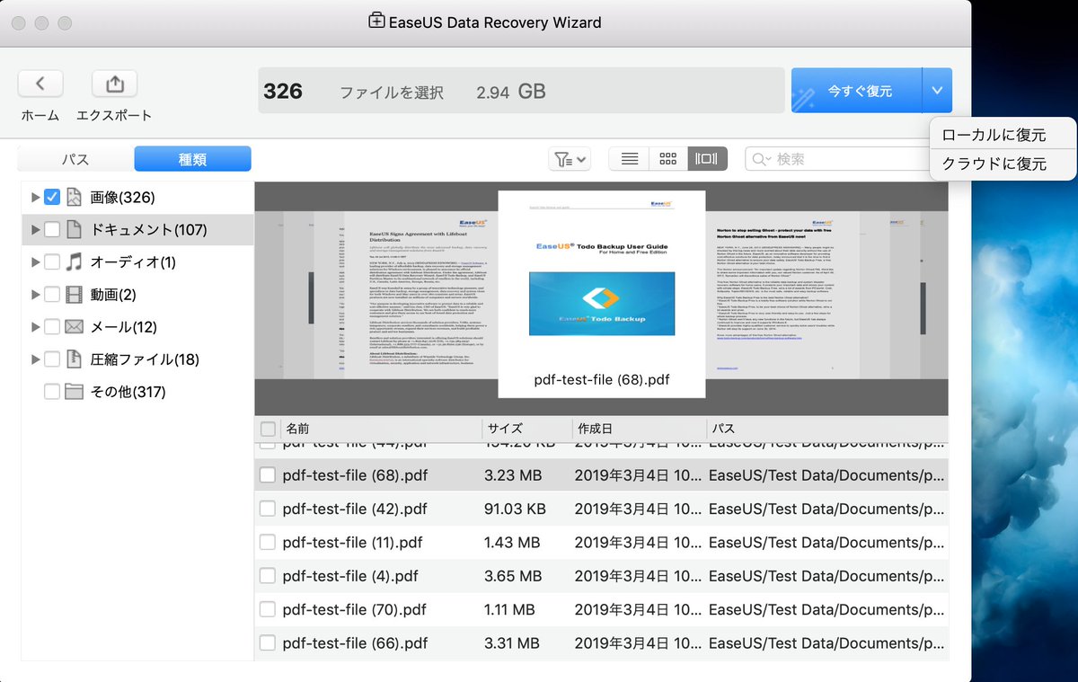Click the image category icon
Screen dimensions: 1078x682
pyautogui.click(x=74, y=197)
